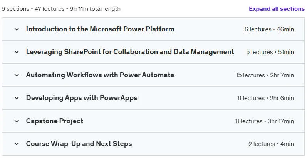Expand the Leveraging SharePoint section chevron
This screenshot has width=307, height=158.
pos(17,52)
